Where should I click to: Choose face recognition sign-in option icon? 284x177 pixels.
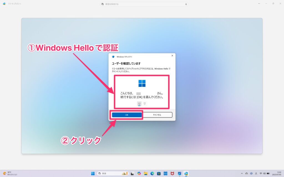pos(139,104)
